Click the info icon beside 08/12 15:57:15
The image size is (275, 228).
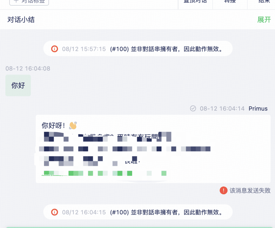click(x=55, y=49)
